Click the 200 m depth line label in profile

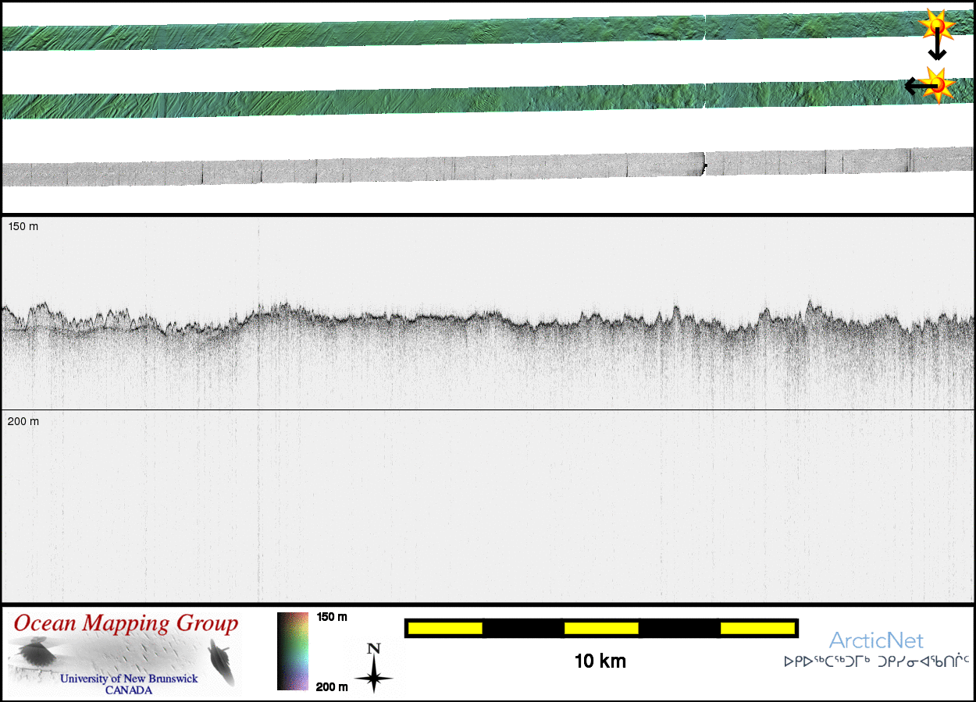tap(23, 421)
